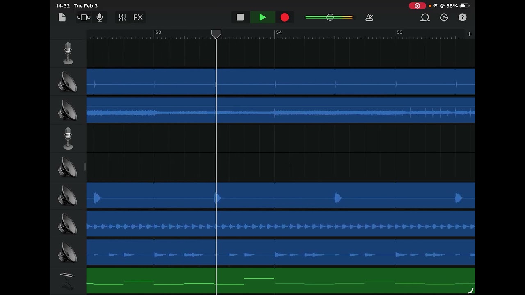Select dense repeating pattern blue audio region
Screen dimensions: 525x295
pos(281,224)
